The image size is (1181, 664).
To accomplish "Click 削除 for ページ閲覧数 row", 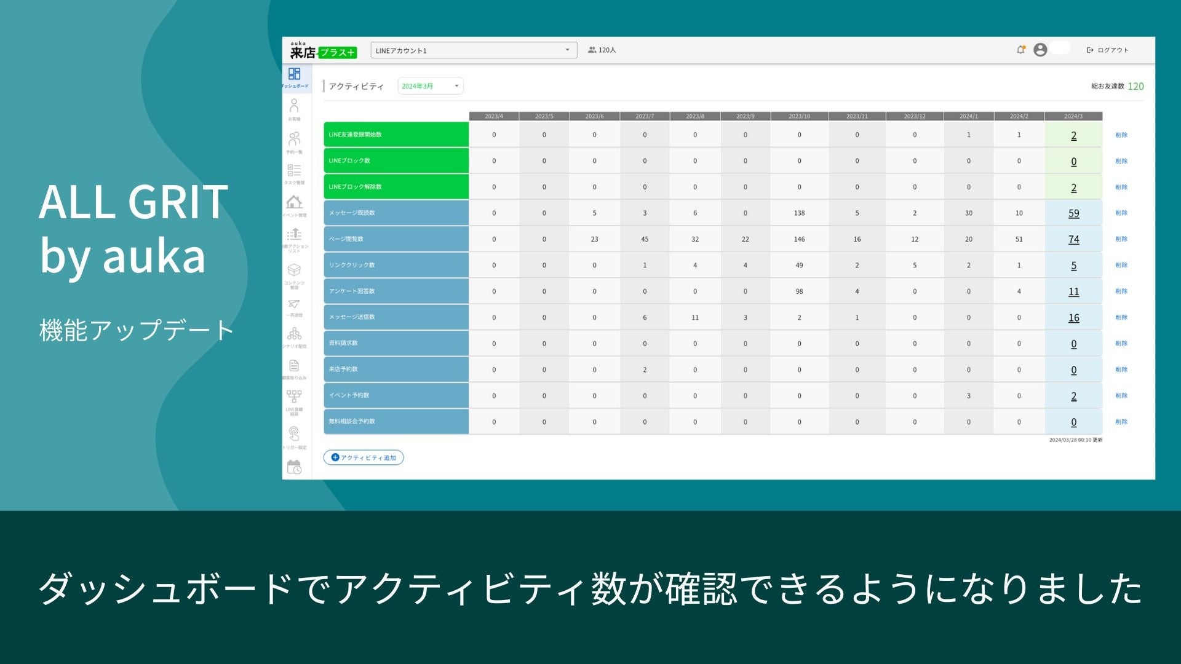I will pos(1121,239).
